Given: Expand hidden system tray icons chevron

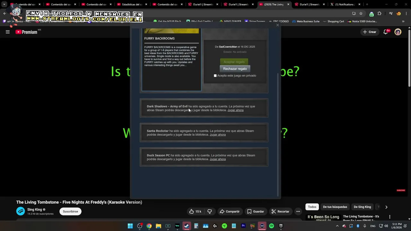Looking at the screenshot, I should tap(337, 226).
